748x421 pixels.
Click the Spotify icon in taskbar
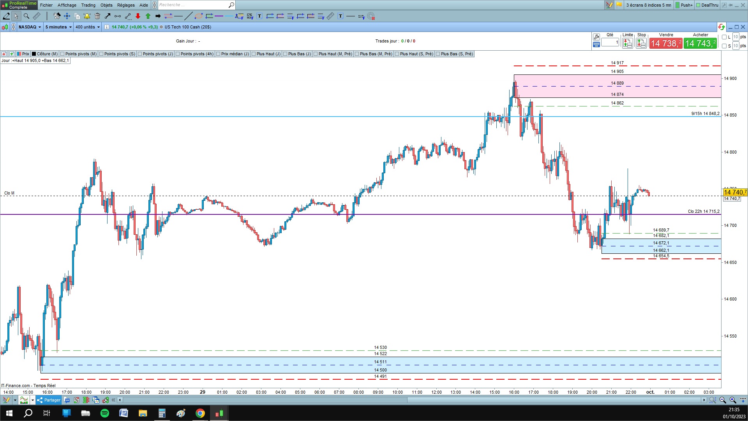click(x=105, y=413)
